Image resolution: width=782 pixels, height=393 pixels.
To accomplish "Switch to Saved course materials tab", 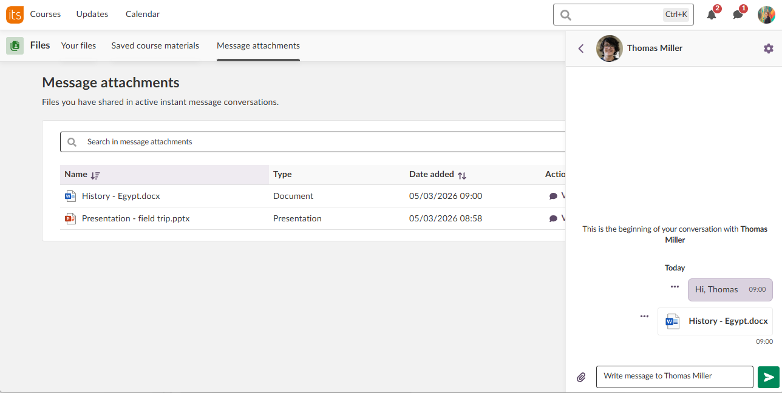I will (x=155, y=45).
